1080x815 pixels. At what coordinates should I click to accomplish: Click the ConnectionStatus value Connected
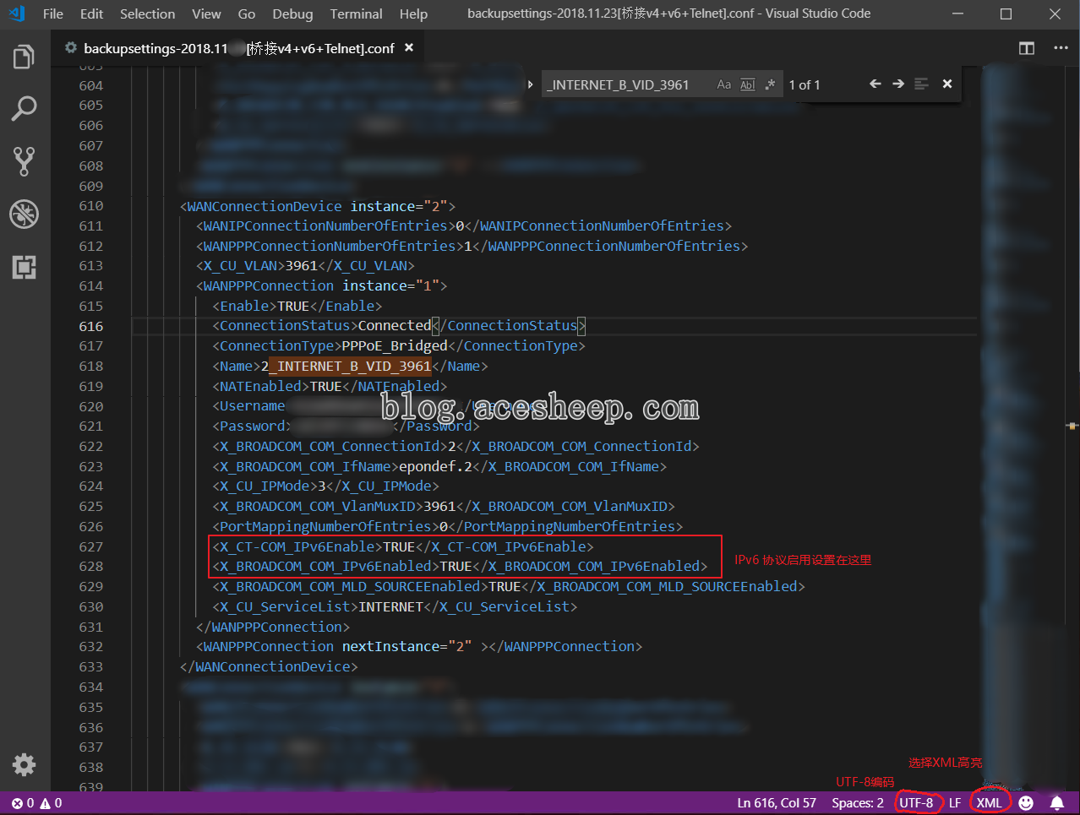395,325
